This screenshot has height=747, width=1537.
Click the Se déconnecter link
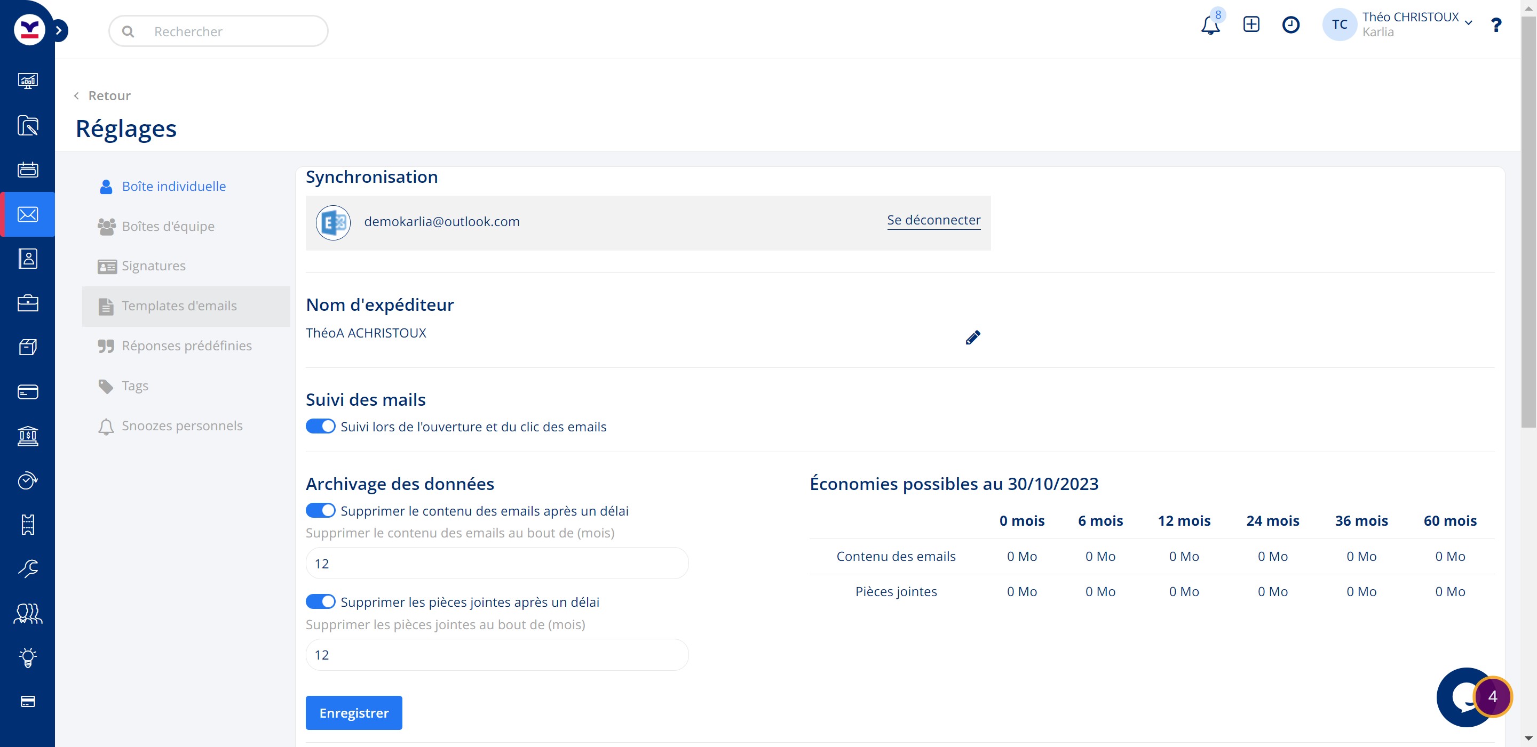tap(933, 220)
